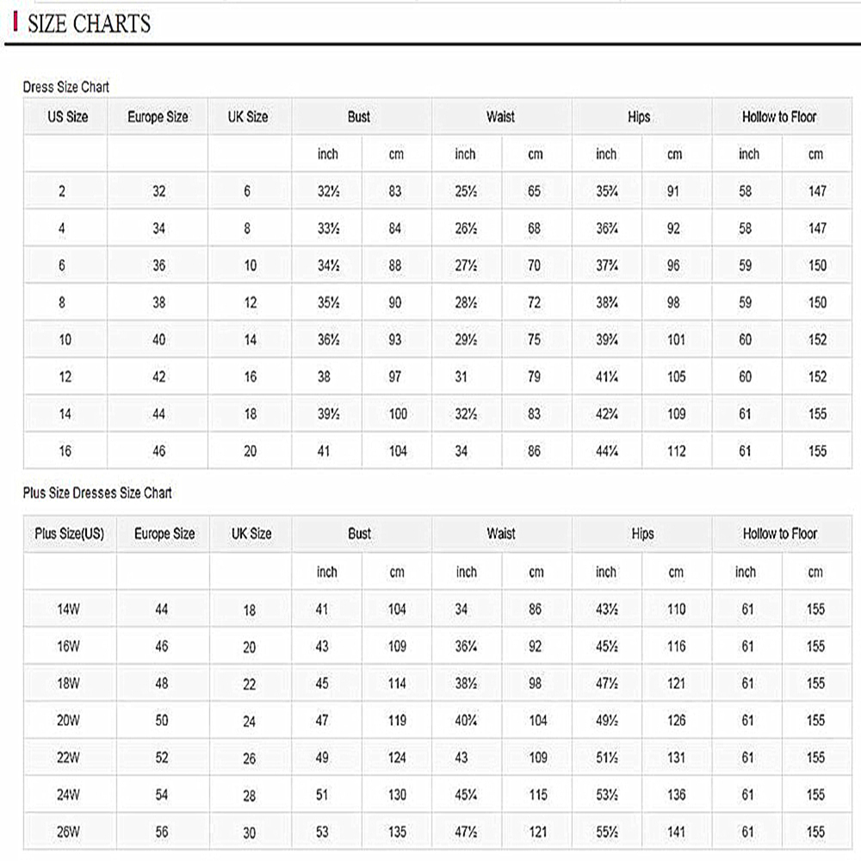Click US size 2 cell in first row
This screenshot has height=861, width=861.
pos(62,191)
